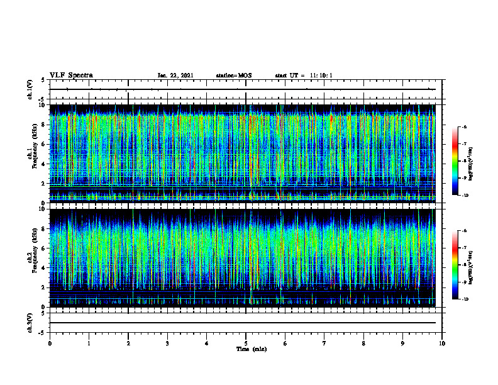Click the "Time (min)" x-axis label
The image size is (498, 385).
coord(252,349)
